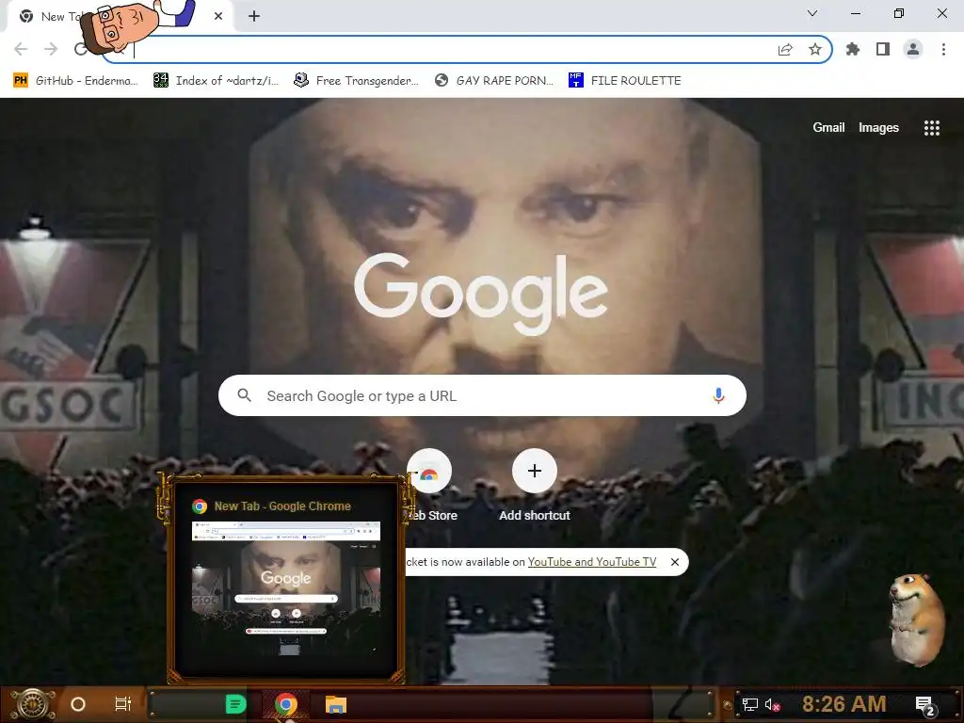This screenshot has width=964, height=723.
Task: Open File Explorer from the taskbar
Action: point(336,704)
